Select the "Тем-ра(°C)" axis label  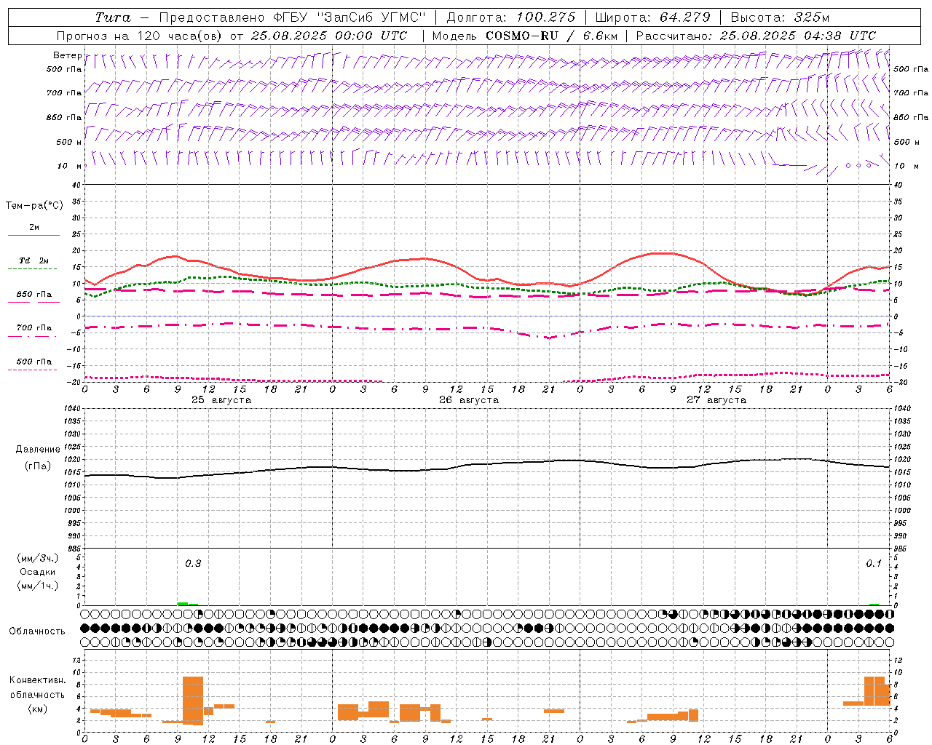tap(34, 206)
